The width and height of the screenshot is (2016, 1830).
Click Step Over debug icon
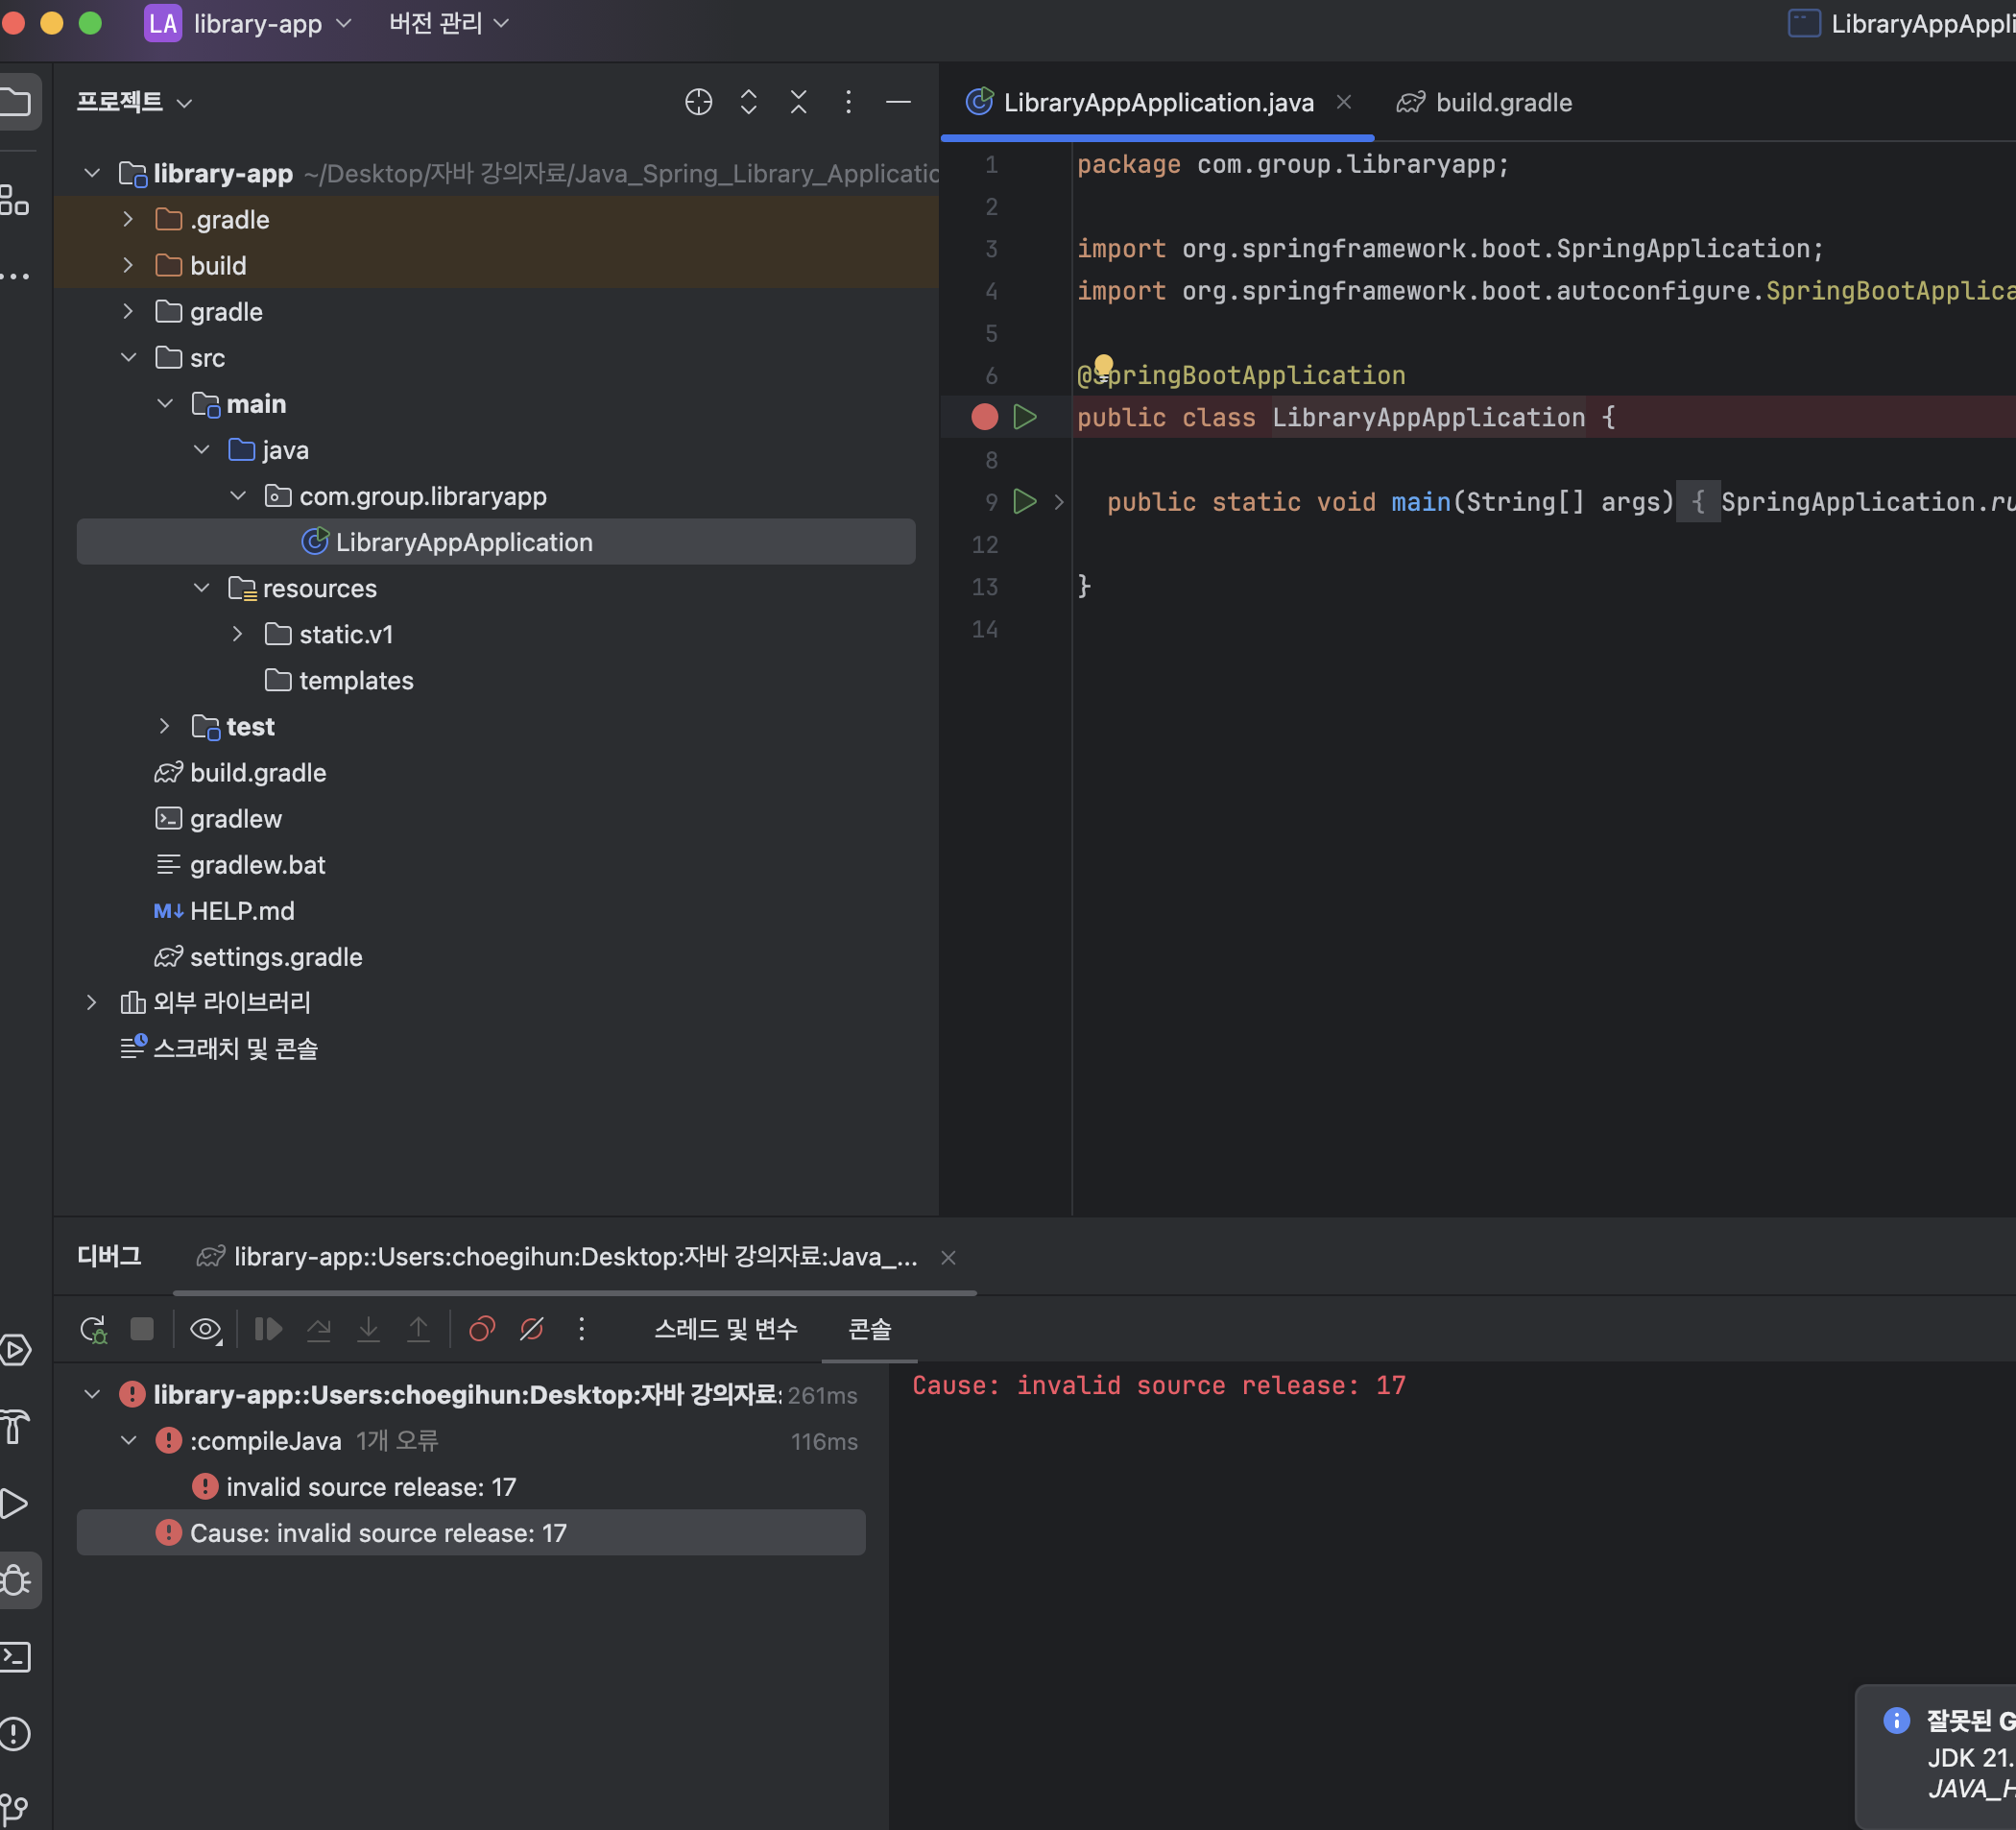319,1329
